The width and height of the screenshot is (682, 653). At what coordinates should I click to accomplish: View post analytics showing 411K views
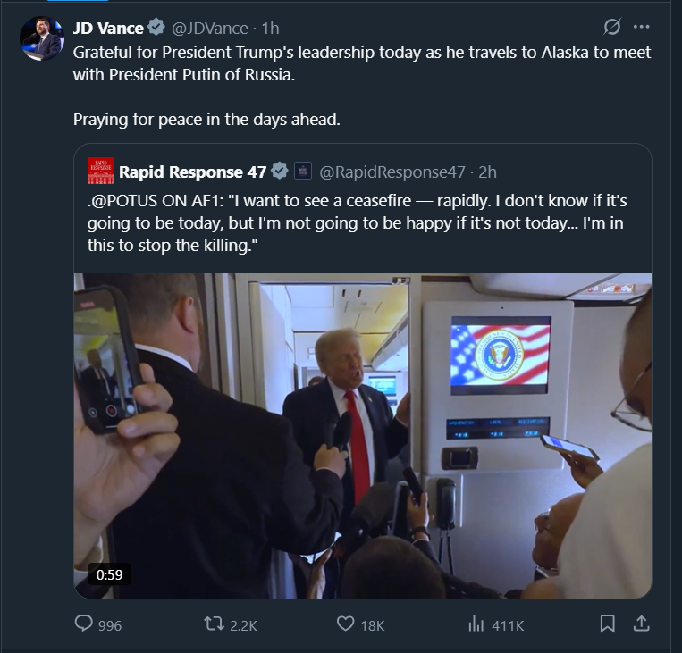click(476, 624)
